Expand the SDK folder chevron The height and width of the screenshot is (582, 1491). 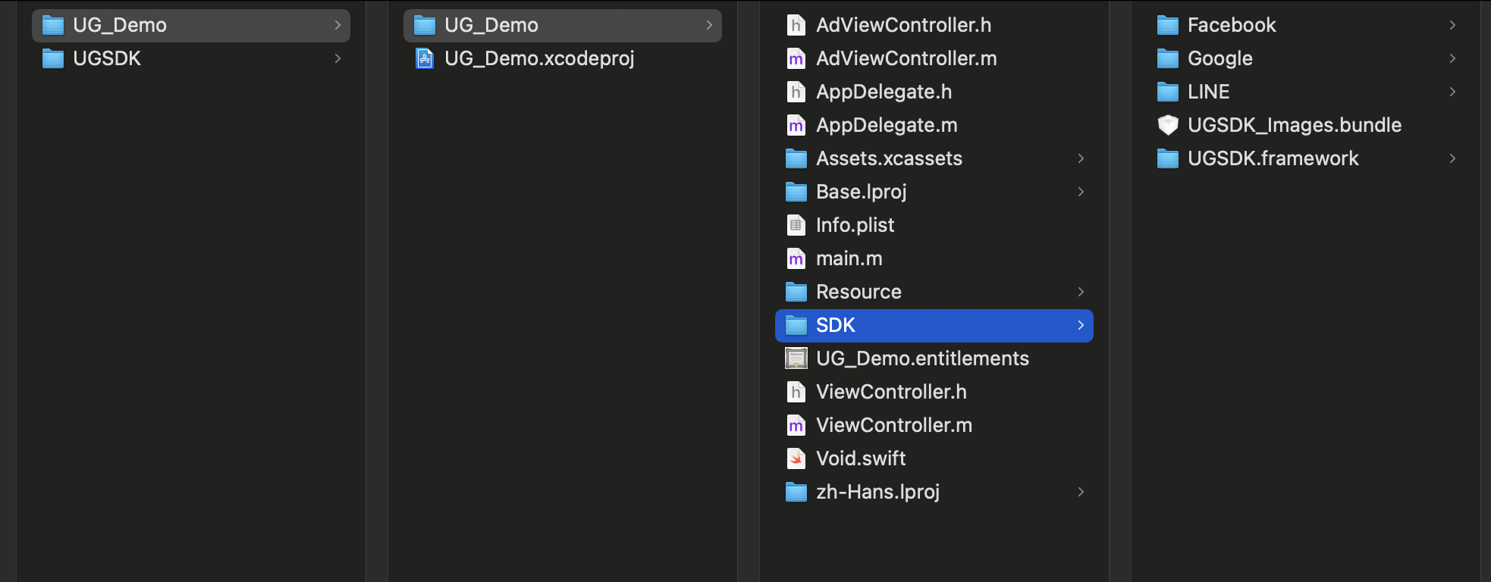click(x=1081, y=325)
